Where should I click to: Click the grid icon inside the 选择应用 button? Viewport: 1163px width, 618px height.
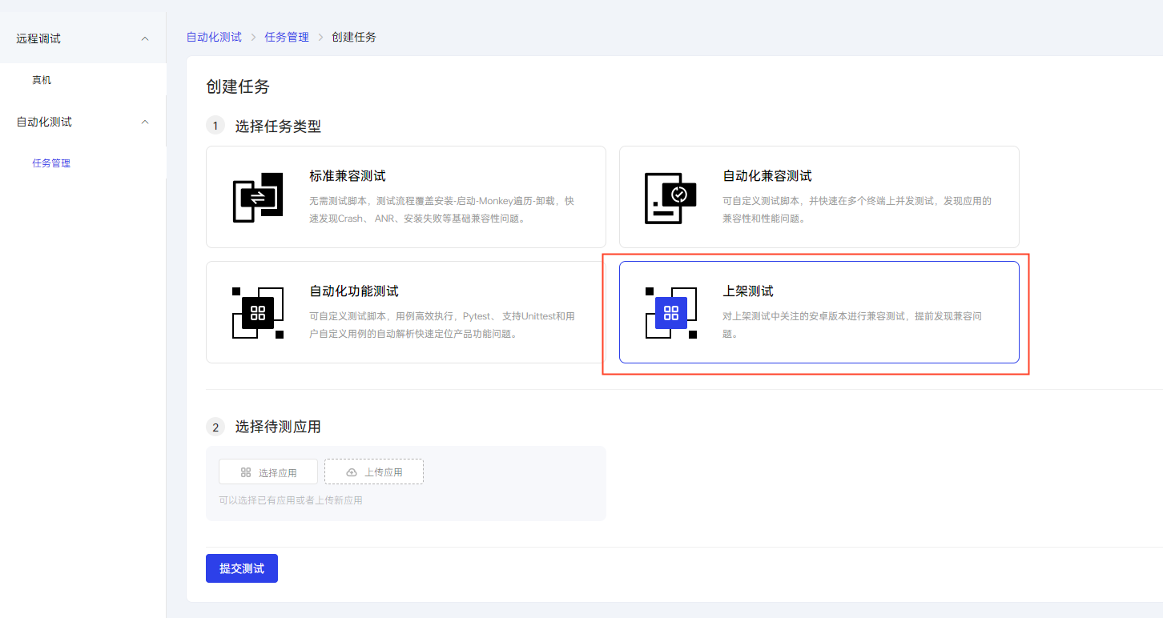pos(247,472)
